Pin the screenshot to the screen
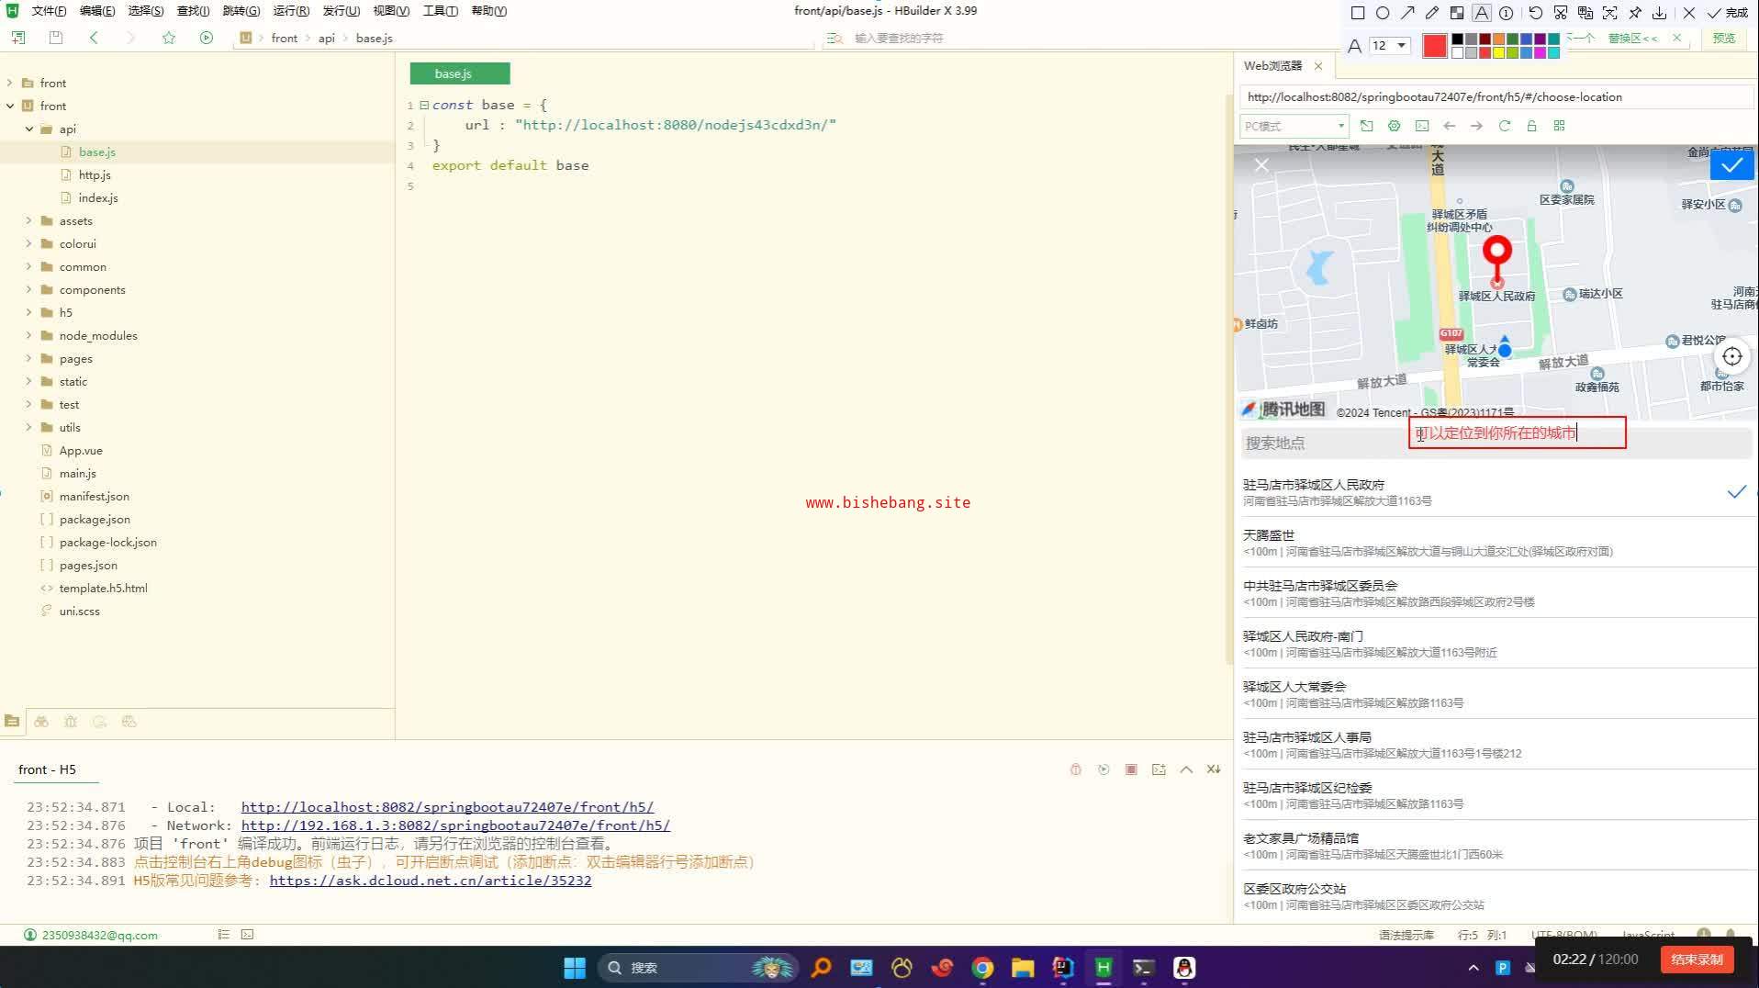 1635,13
